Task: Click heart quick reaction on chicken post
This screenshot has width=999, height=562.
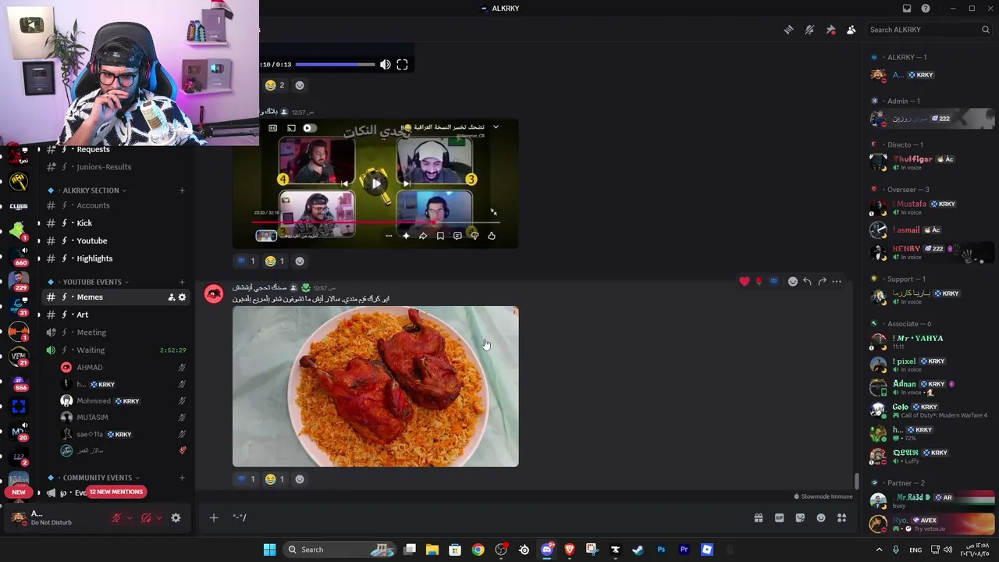Action: pos(744,281)
